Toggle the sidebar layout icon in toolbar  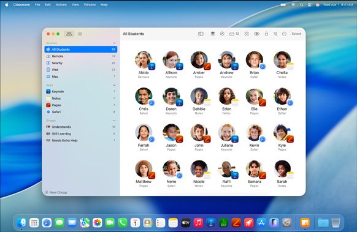point(201,34)
